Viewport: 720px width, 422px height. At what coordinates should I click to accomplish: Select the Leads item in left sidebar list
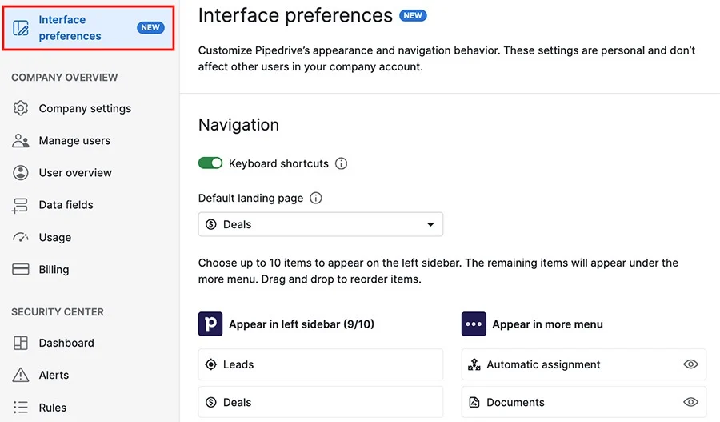coord(321,364)
